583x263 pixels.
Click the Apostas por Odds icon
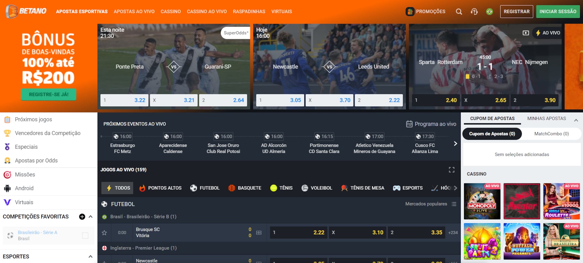pos(7,161)
